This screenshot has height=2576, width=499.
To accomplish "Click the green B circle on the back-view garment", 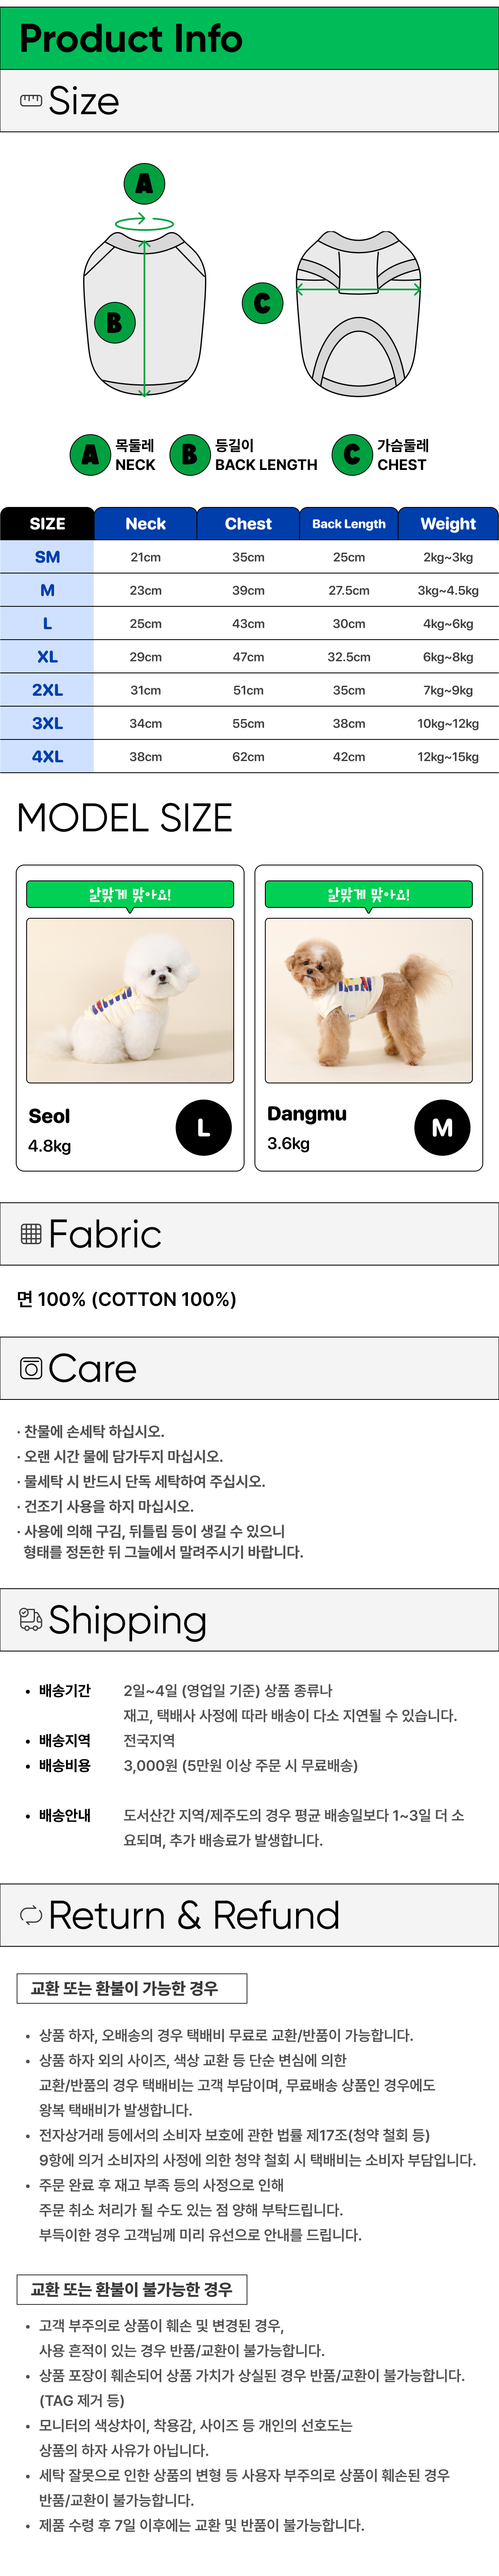I will pyautogui.click(x=114, y=322).
